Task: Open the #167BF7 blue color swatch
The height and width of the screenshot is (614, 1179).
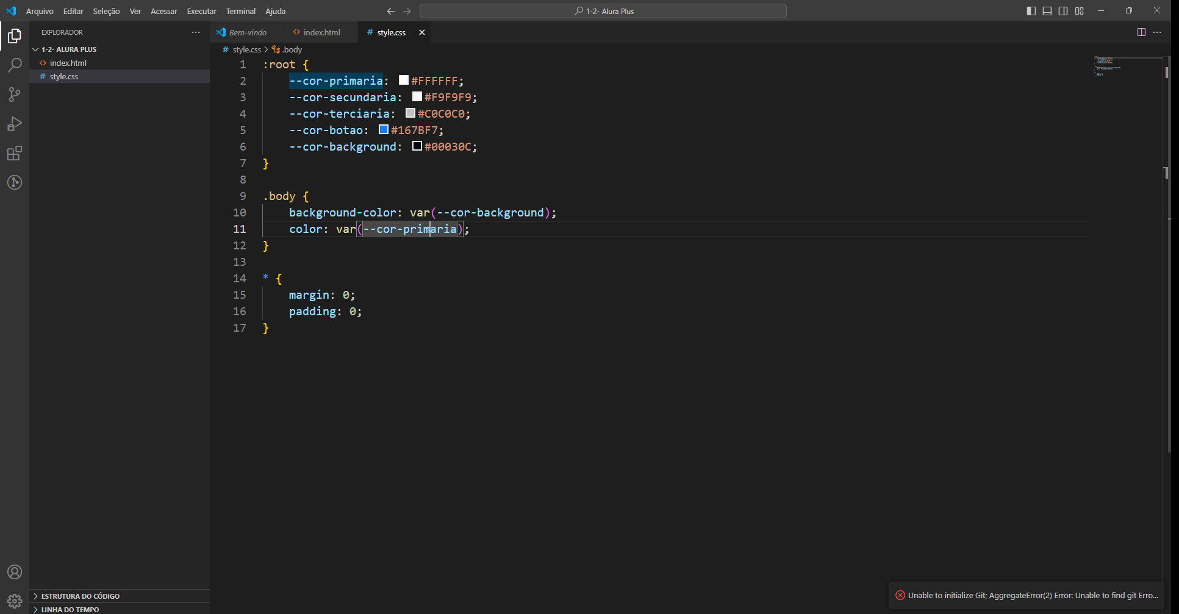Action: (x=384, y=129)
